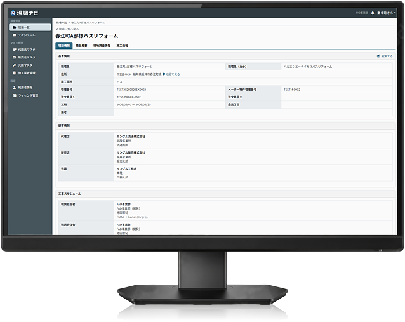Open 施工業者管理 in the sidebar

pyautogui.click(x=30, y=73)
